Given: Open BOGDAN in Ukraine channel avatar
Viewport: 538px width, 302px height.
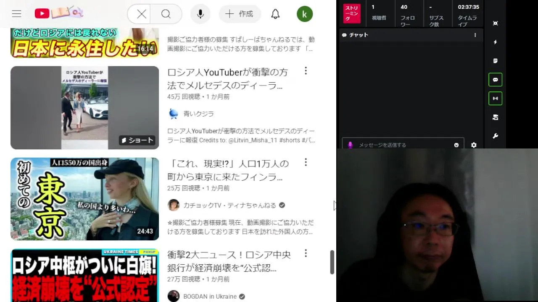Looking at the screenshot, I should 174,296.
